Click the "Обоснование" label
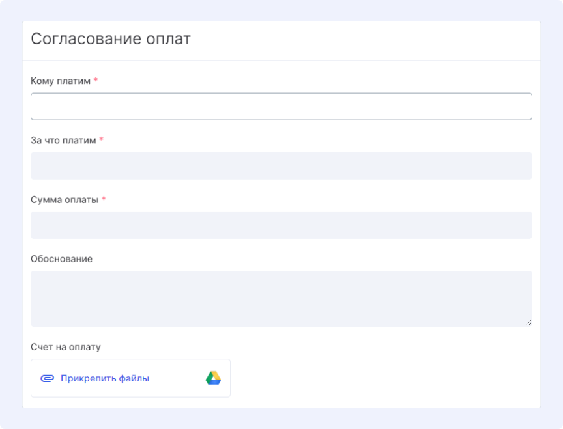 tap(61, 259)
